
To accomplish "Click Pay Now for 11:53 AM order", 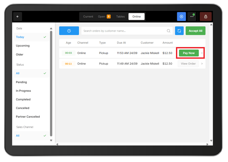I will [x=189, y=53].
